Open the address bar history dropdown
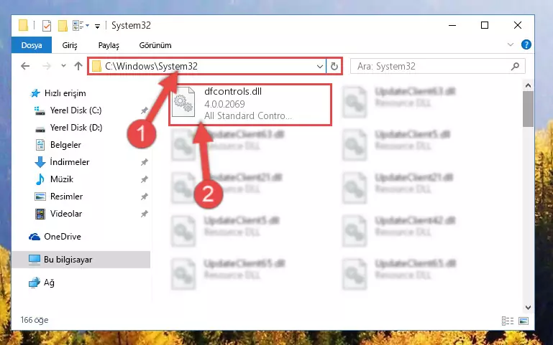 tap(319, 66)
